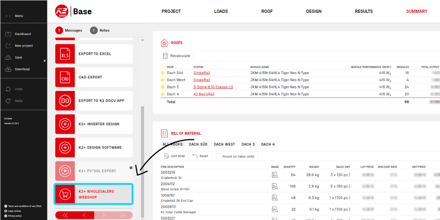
Task: Go to last page double arrow
Action: tap(123, 215)
